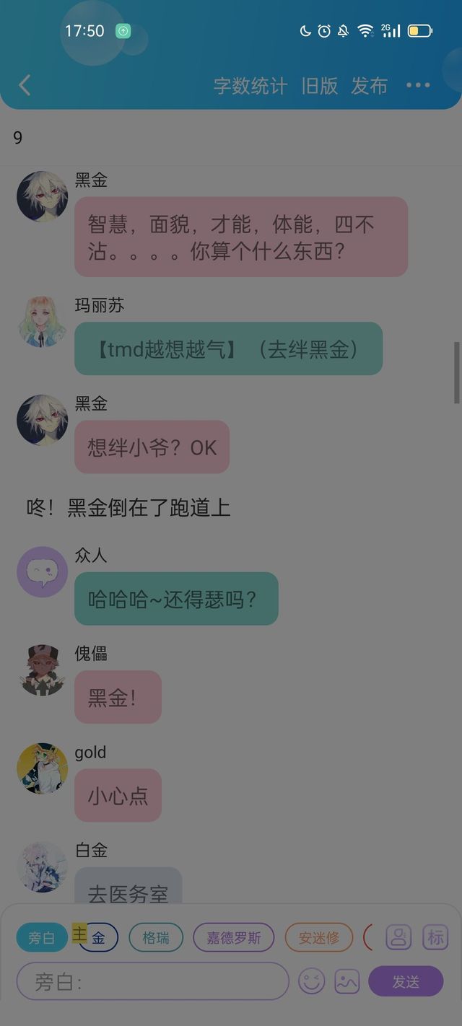The width and height of the screenshot is (462, 1026).
Task: Focus the 旁白 message input field
Action: (153, 981)
